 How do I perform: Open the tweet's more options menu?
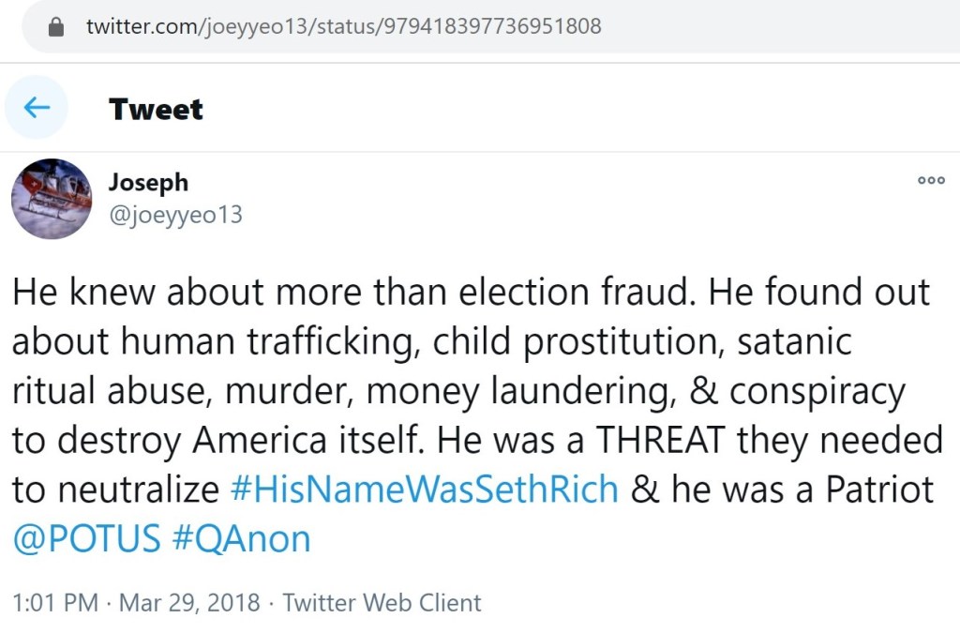(930, 181)
